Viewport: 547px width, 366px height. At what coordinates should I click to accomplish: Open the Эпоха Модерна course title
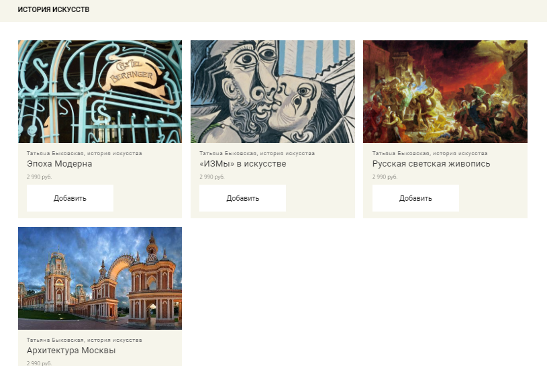click(x=59, y=164)
